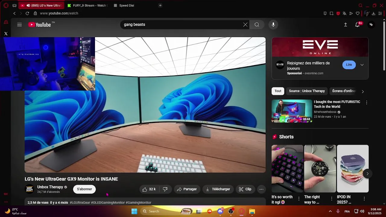The height and width of the screenshot is (217, 386).
Task: Take a snapshot with Opera capture icon
Action: (331, 13)
